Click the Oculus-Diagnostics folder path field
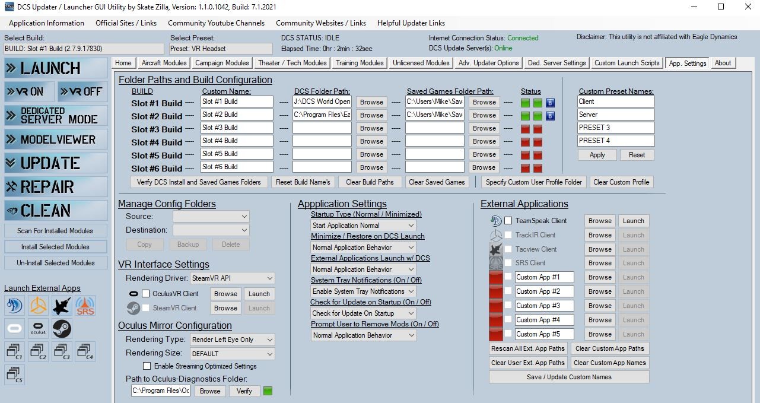This screenshot has width=760, height=403. pos(161,391)
